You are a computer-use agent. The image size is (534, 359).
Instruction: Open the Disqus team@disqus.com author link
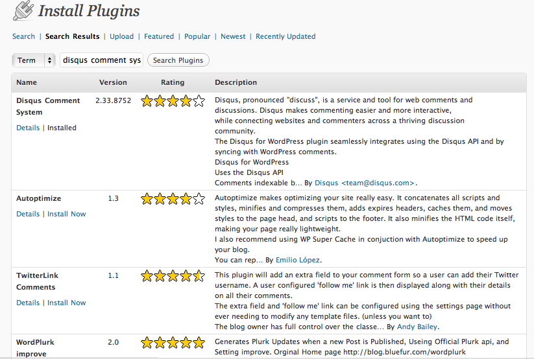(365, 183)
